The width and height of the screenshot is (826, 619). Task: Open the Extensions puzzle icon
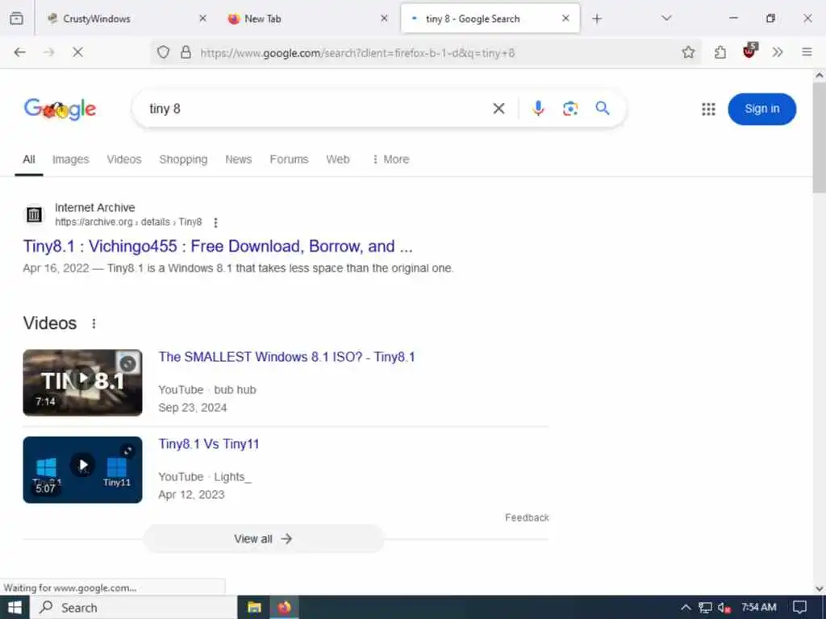tap(720, 52)
